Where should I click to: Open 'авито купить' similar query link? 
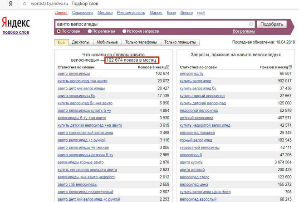coord(191,163)
